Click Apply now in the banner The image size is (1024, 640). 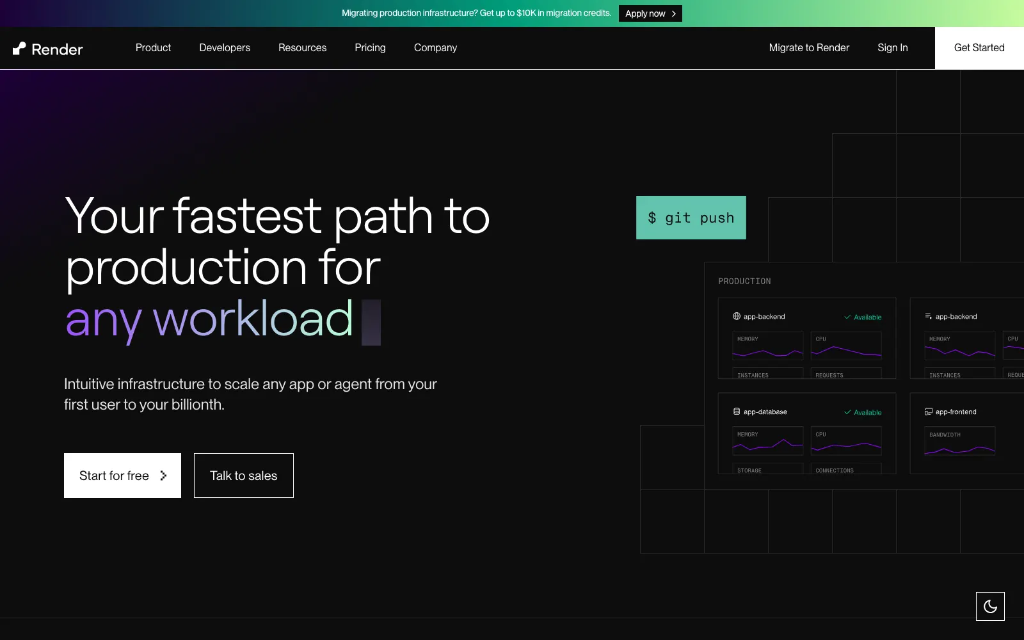[650, 13]
